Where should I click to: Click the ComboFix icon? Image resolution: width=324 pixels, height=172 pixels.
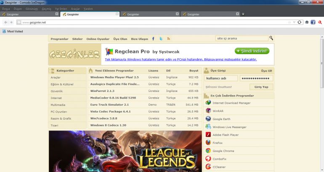point(208,159)
